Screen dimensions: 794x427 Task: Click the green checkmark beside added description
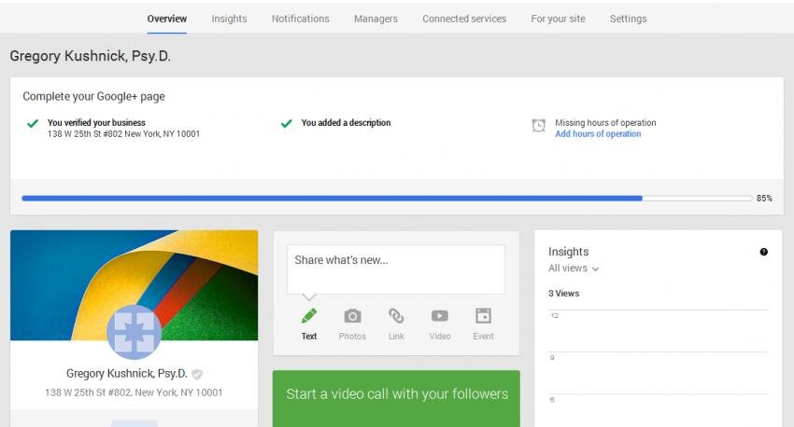286,123
